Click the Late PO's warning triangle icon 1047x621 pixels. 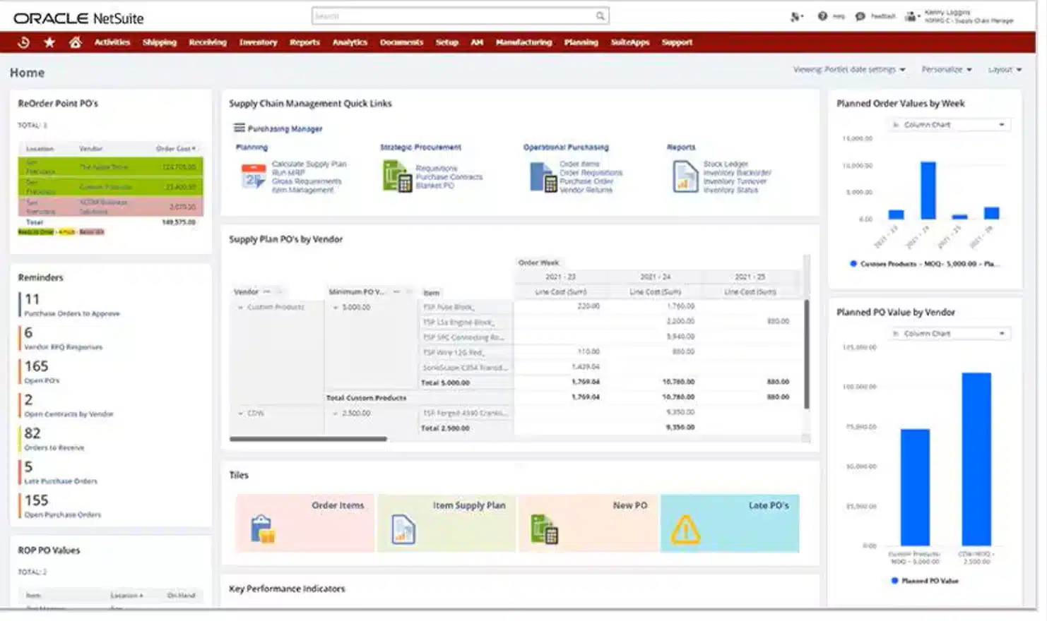pyautogui.click(x=685, y=529)
